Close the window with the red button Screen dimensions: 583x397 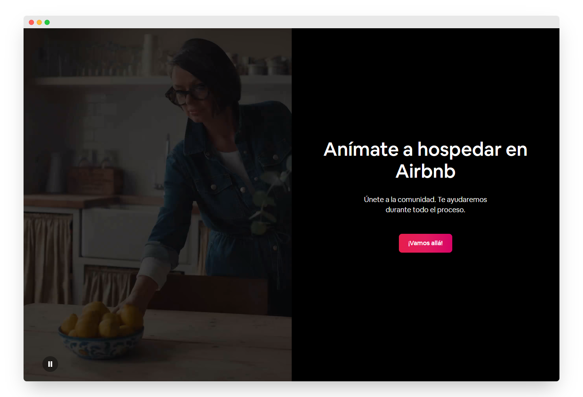[31, 22]
